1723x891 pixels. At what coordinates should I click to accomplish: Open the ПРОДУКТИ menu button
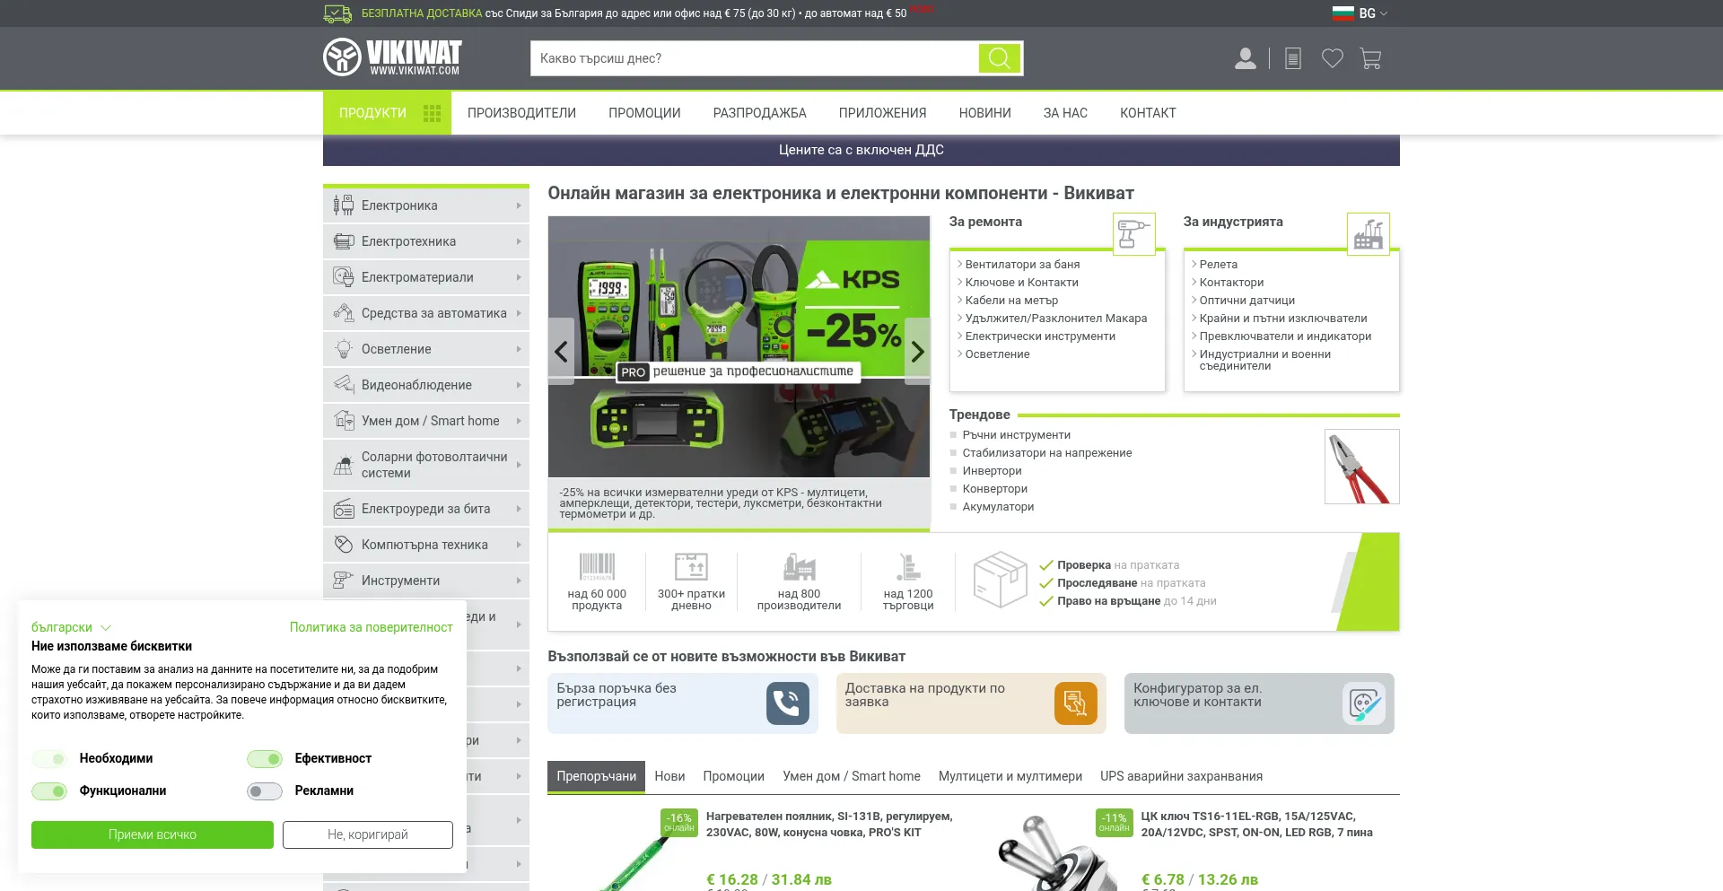(387, 113)
